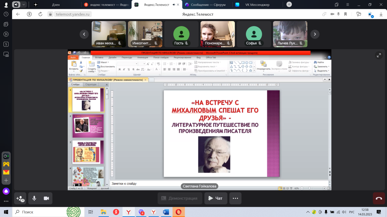The image size is (387, 217).
Task: Expand the shared screen to fullscreen
Action: (379, 55)
